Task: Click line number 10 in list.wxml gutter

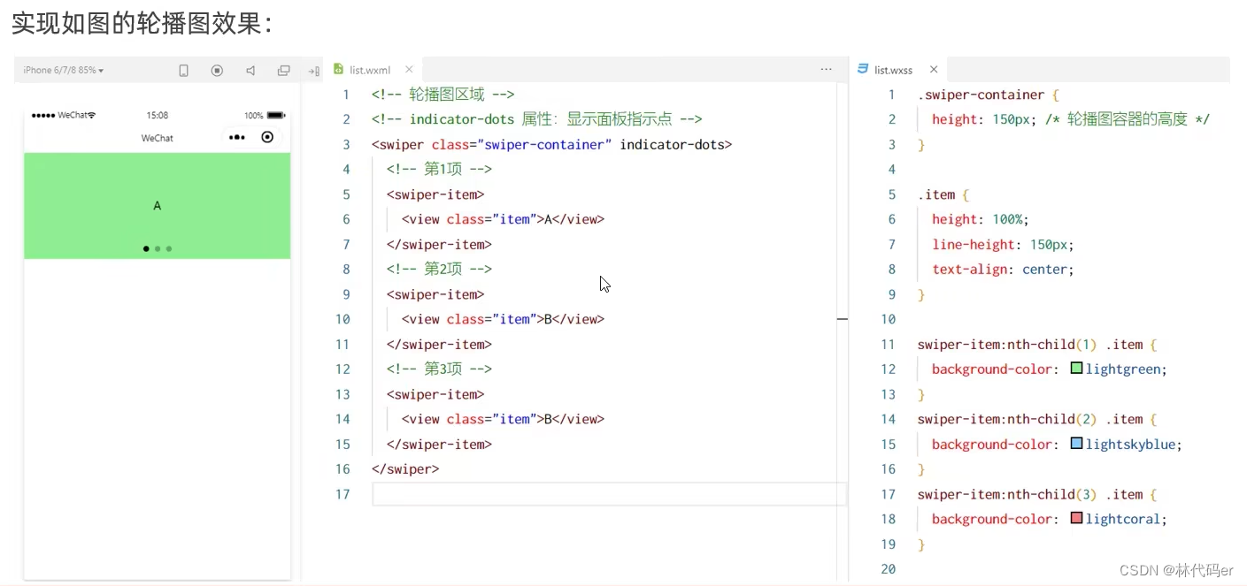Action: tap(343, 319)
